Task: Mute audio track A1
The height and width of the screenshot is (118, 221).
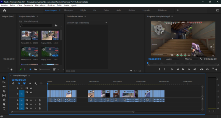Action: (x=31, y=100)
